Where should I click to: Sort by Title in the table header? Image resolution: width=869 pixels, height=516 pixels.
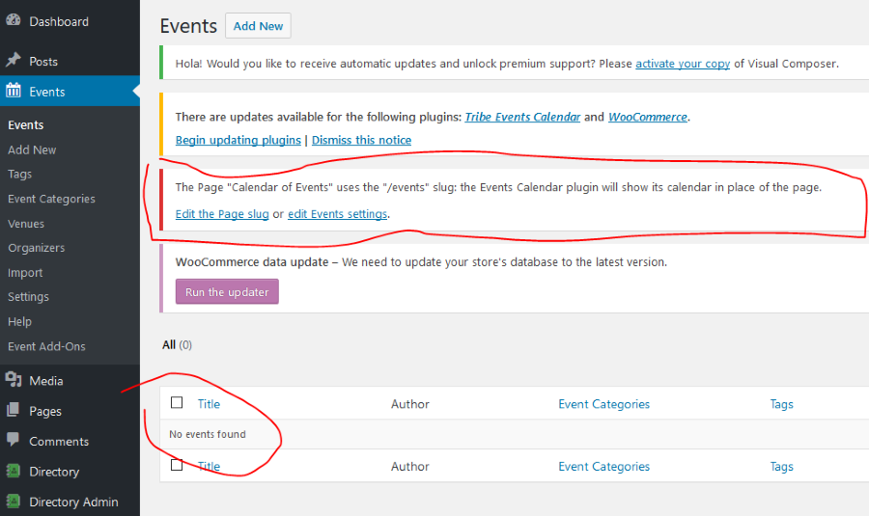point(209,404)
